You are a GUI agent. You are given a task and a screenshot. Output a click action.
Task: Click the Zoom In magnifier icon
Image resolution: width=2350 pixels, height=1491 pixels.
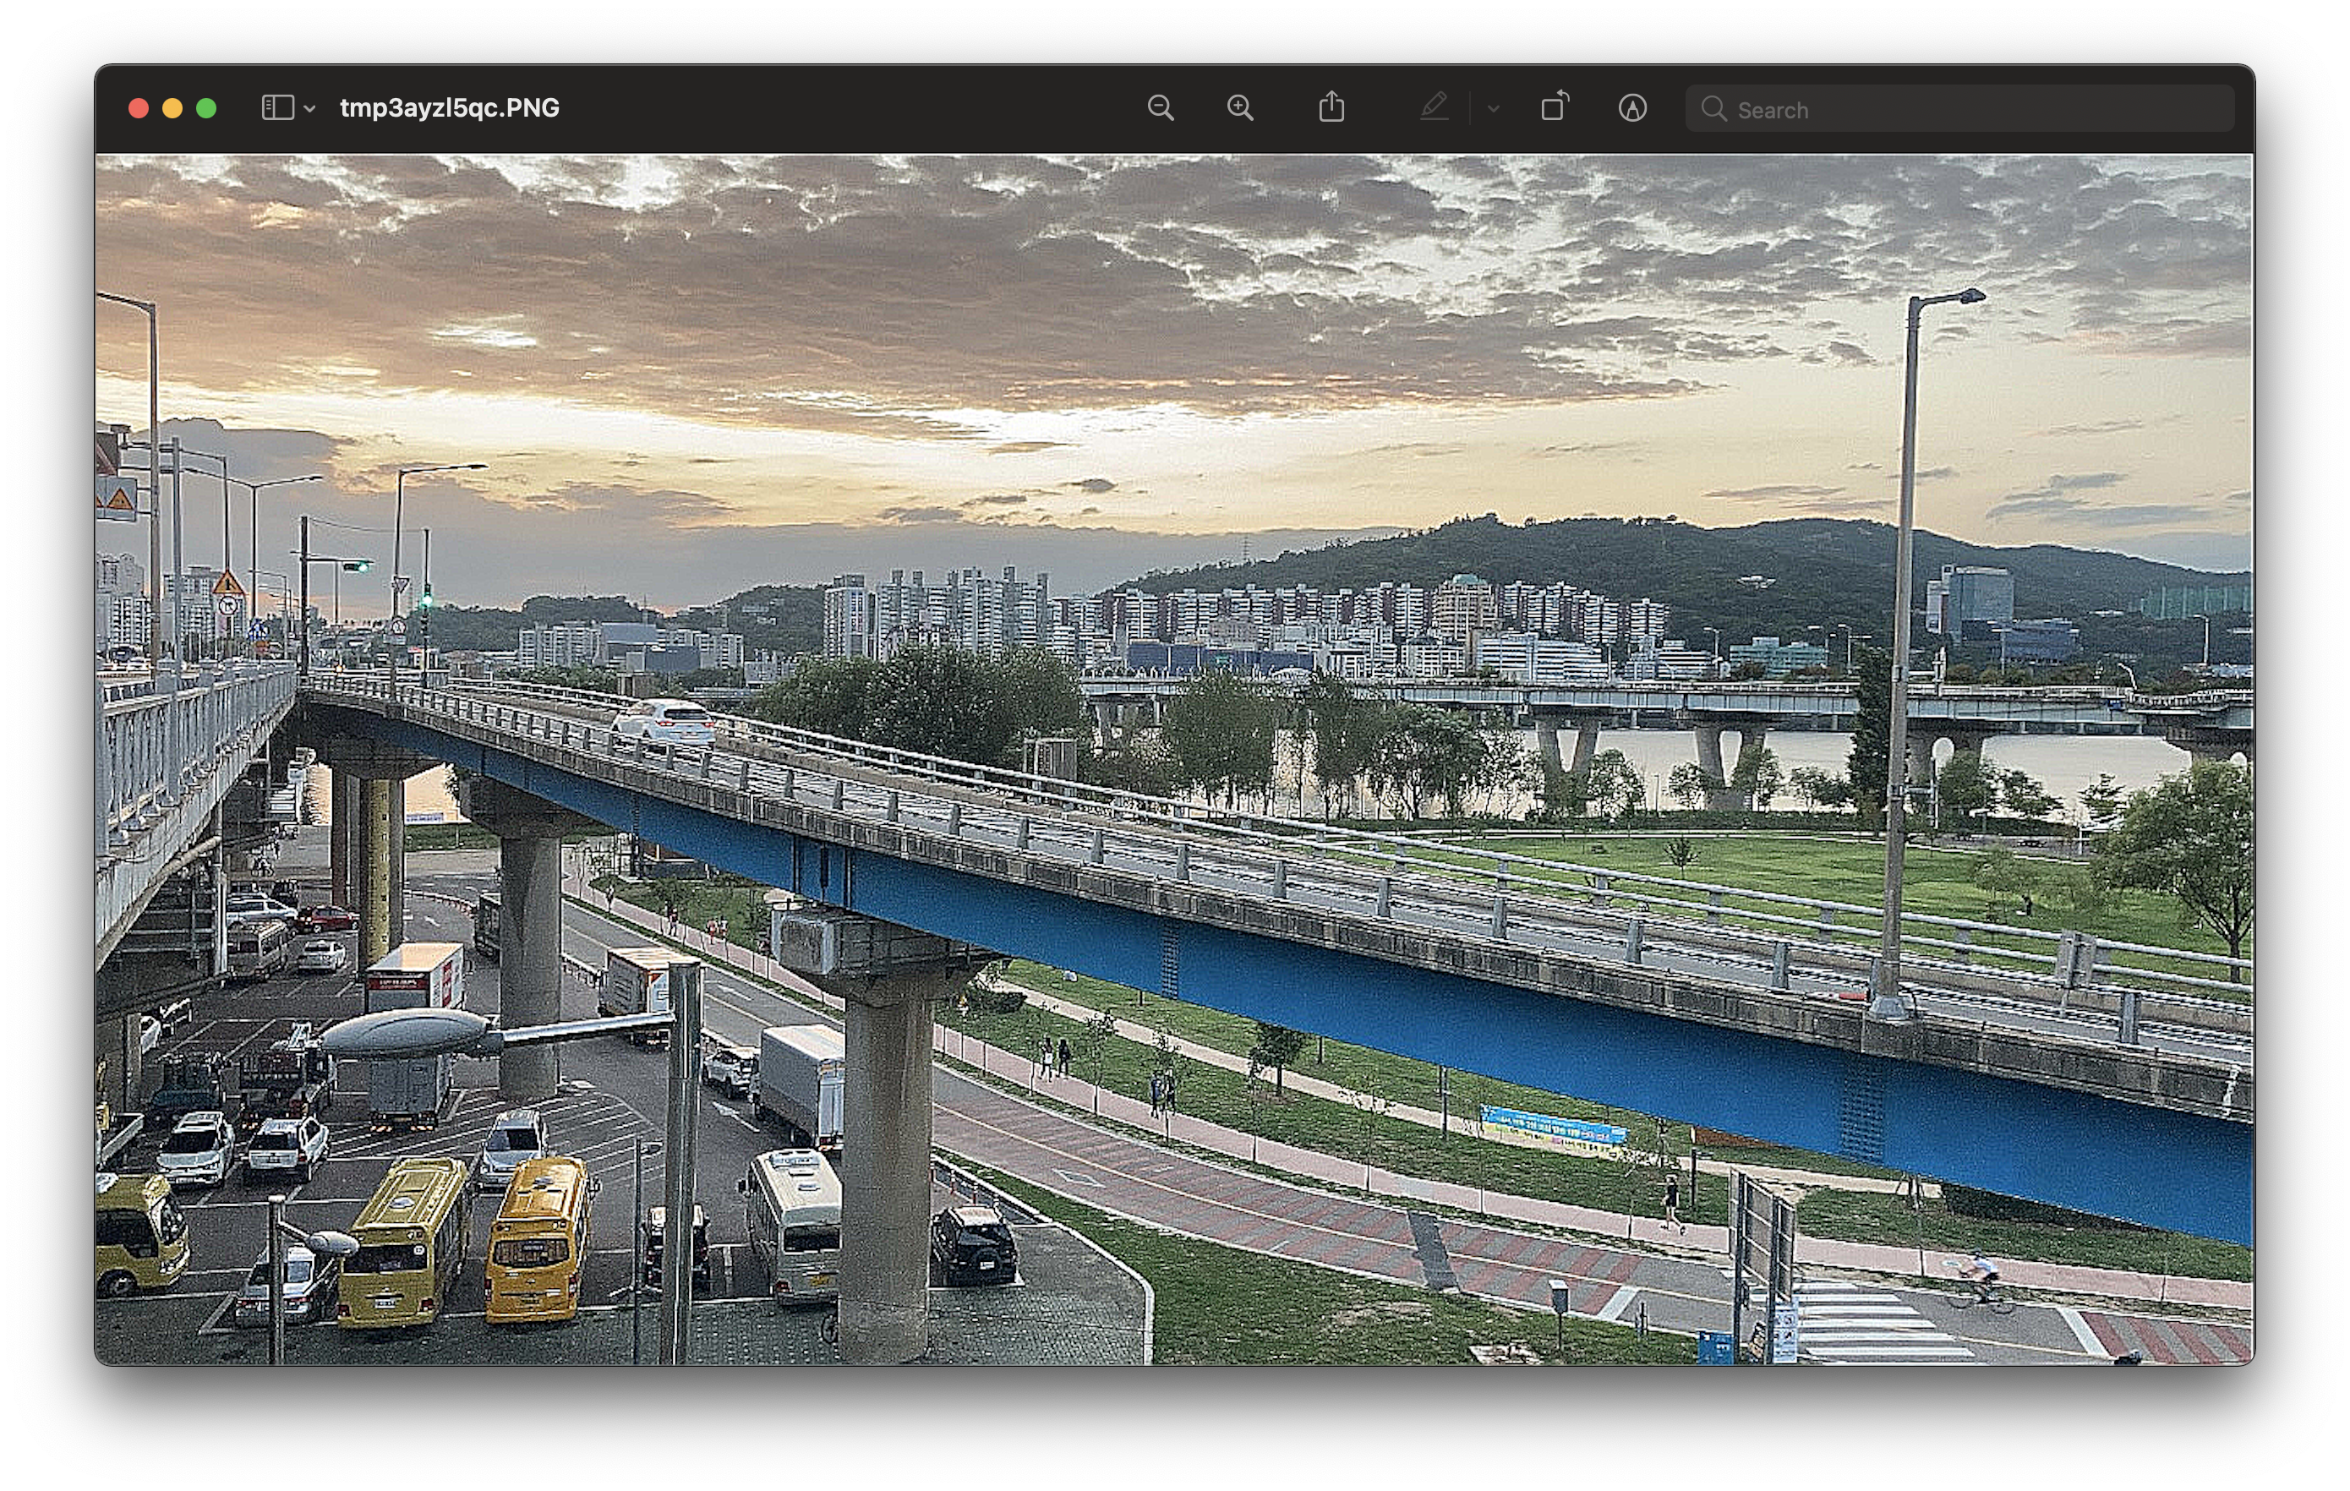coord(1240,107)
